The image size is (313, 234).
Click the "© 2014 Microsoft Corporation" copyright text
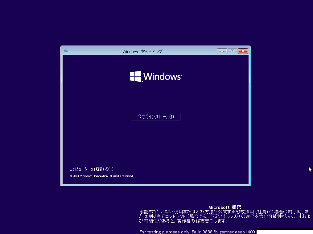coord(89,176)
